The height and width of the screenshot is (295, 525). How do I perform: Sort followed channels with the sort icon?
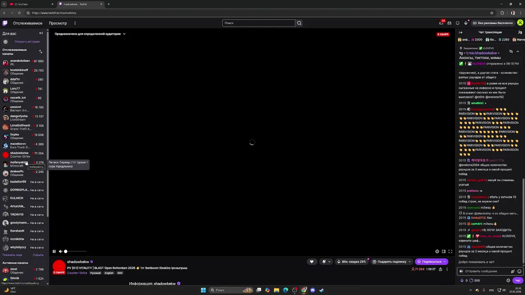click(41, 52)
